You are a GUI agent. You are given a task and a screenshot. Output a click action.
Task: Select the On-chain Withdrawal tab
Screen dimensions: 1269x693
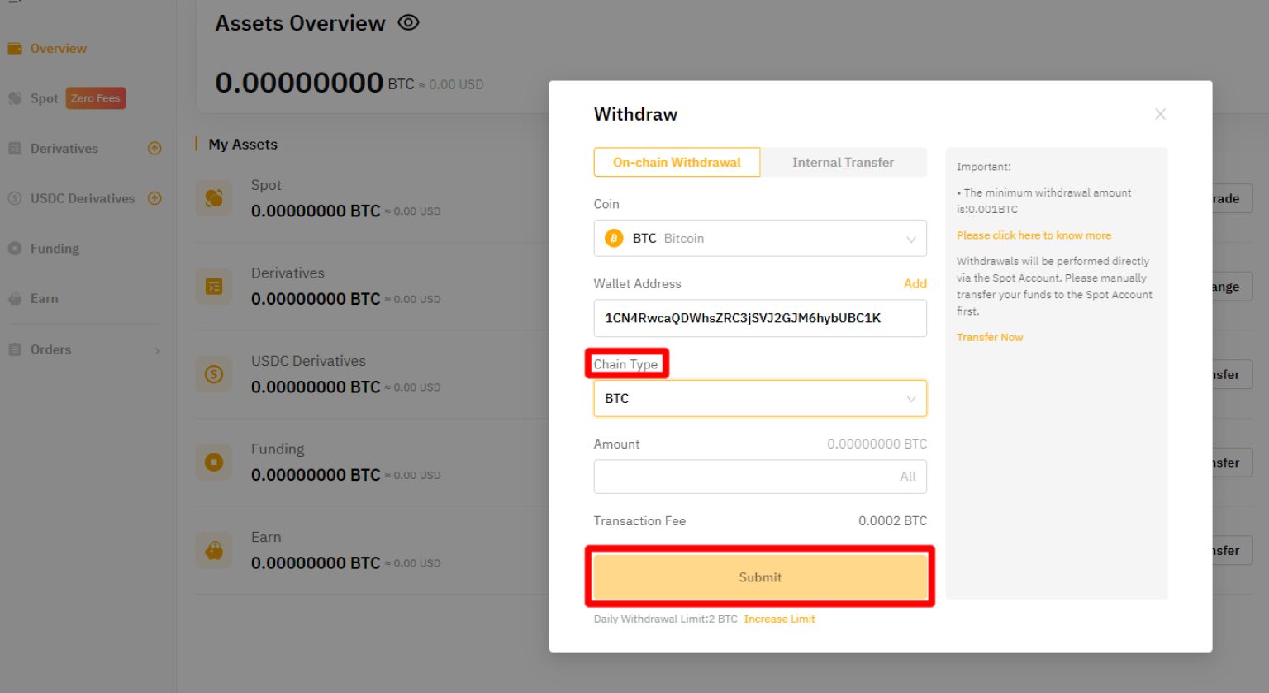coord(677,162)
